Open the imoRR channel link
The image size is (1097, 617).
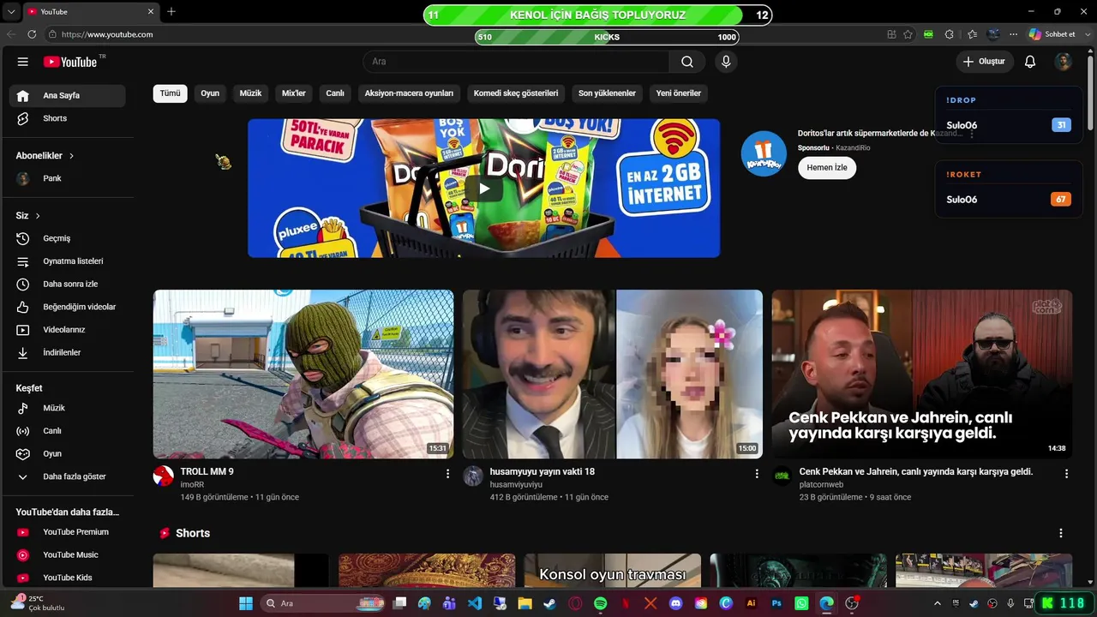(x=192, y=485)
